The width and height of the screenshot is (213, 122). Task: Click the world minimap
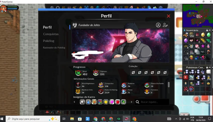[198, 16]
